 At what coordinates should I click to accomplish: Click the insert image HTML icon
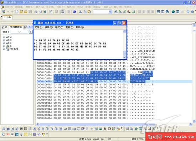pos(100,129)
